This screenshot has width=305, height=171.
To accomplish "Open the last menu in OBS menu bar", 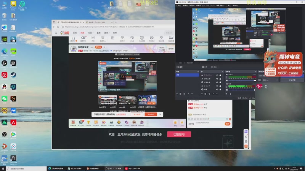I will click(235, 5).
